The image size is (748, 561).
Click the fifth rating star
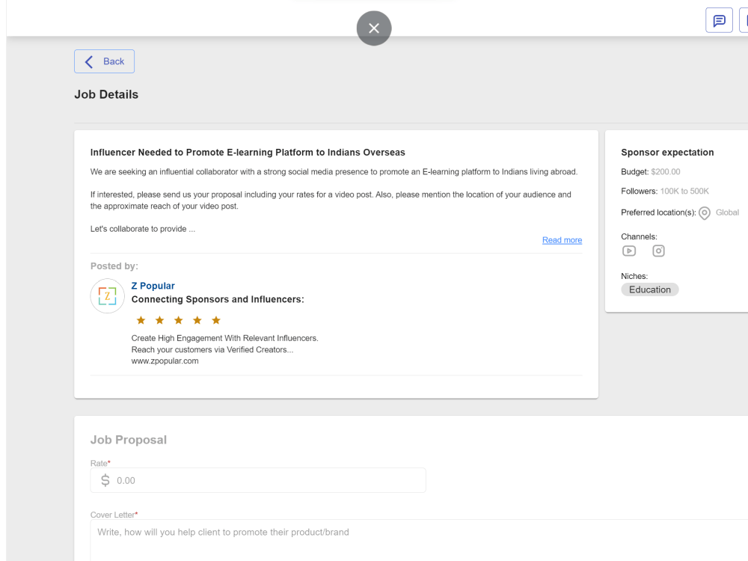coord(216,320)
